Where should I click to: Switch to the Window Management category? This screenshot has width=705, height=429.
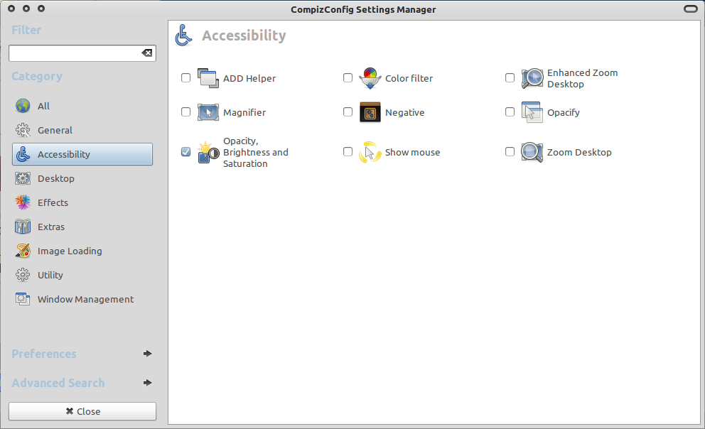(85, 299)
